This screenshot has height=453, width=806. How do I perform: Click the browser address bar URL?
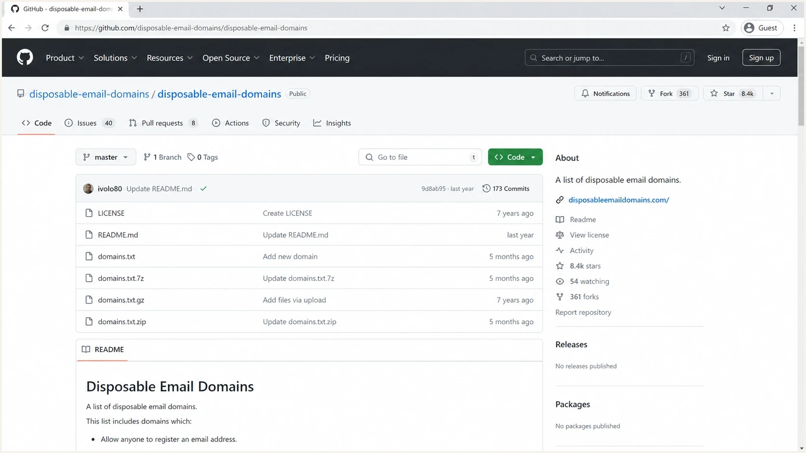(191, 28)
